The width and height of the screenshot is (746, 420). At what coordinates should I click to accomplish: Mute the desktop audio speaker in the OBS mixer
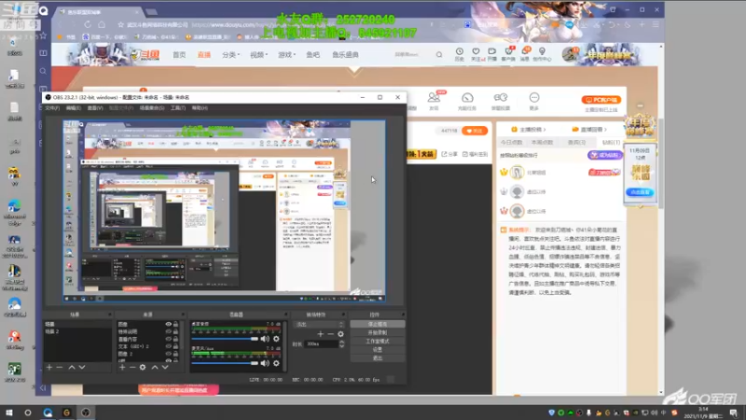tap(265, 339)
